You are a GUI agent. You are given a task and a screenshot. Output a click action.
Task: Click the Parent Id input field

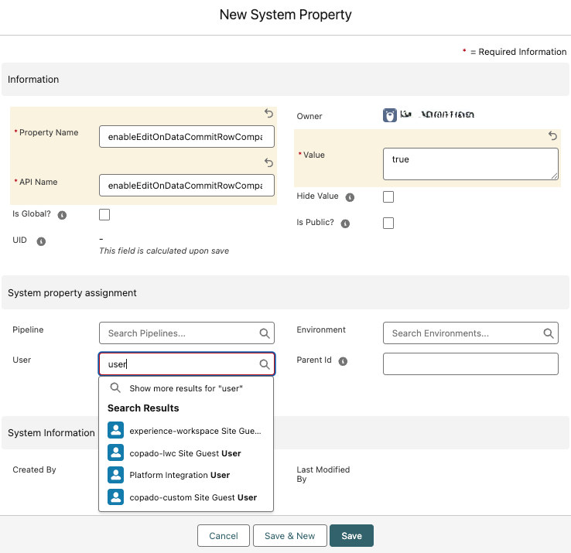pyautogui.click(x=470, y=364)
